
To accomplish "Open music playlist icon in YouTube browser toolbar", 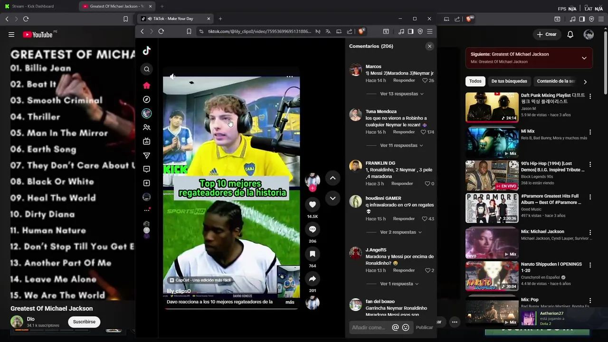I will (572, 19).
